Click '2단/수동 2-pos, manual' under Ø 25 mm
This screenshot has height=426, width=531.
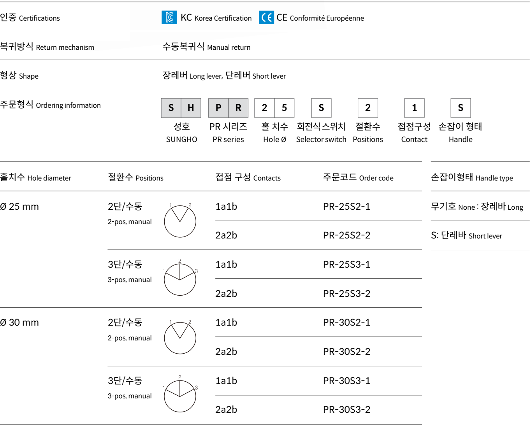tap(130, 213)
